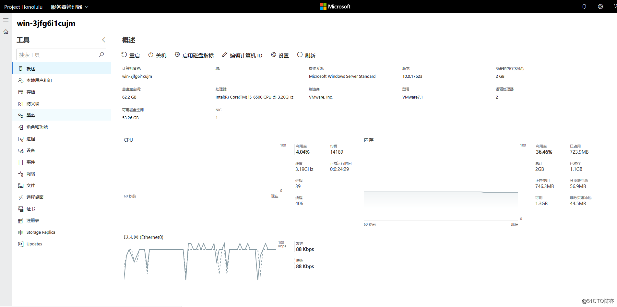Viewport: 617px width, 307px height.
Task: Open 存储 tool
Action: tap(62, 92)
